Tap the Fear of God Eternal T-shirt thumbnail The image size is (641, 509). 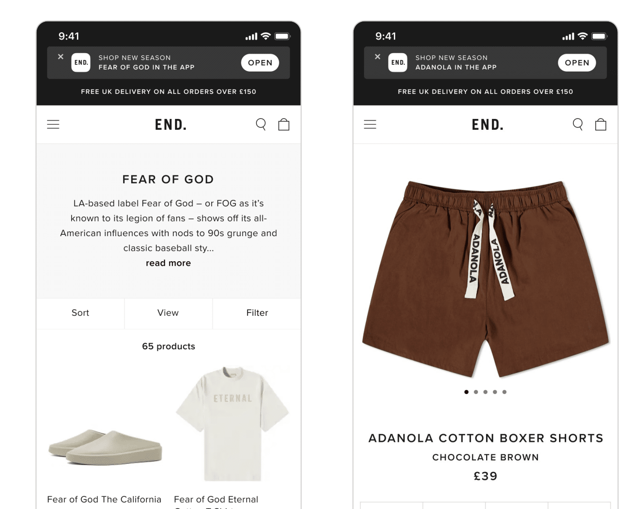[x=231, y=425]
